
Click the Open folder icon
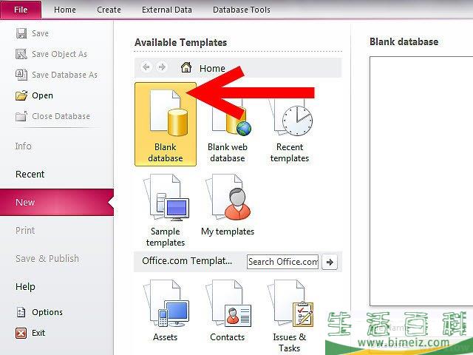click(21, 95)
